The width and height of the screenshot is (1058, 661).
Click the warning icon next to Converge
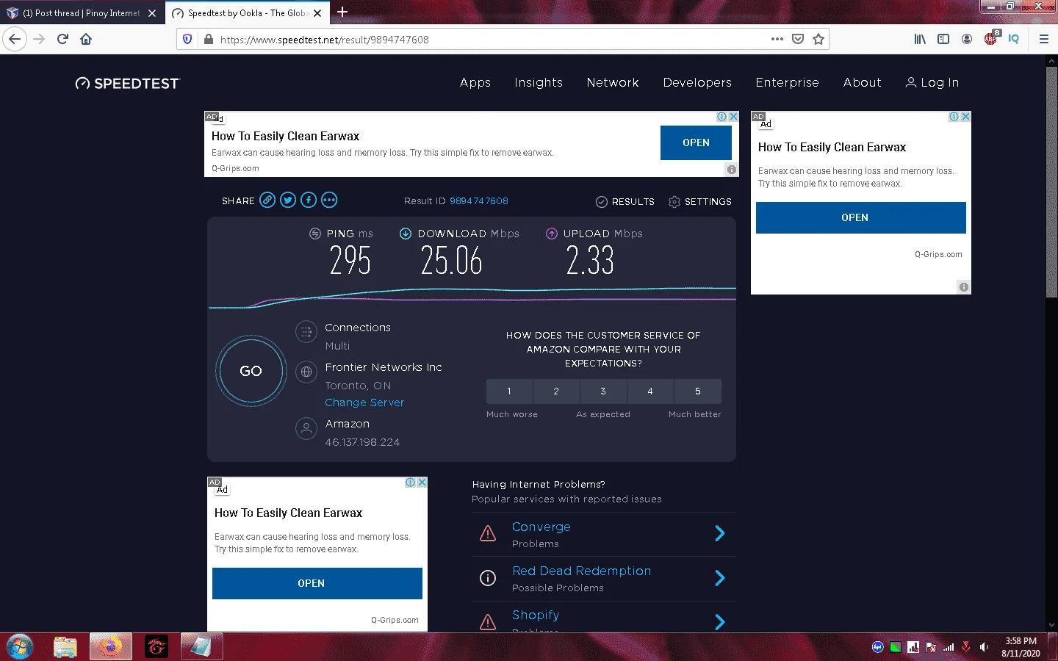point(488,534)
